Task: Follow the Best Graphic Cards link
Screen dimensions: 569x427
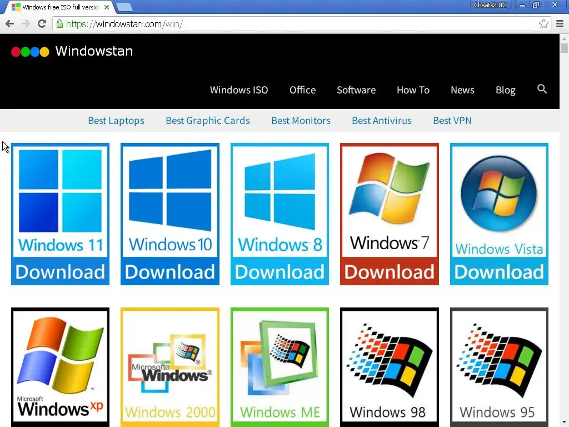Action: coord(208,121)
